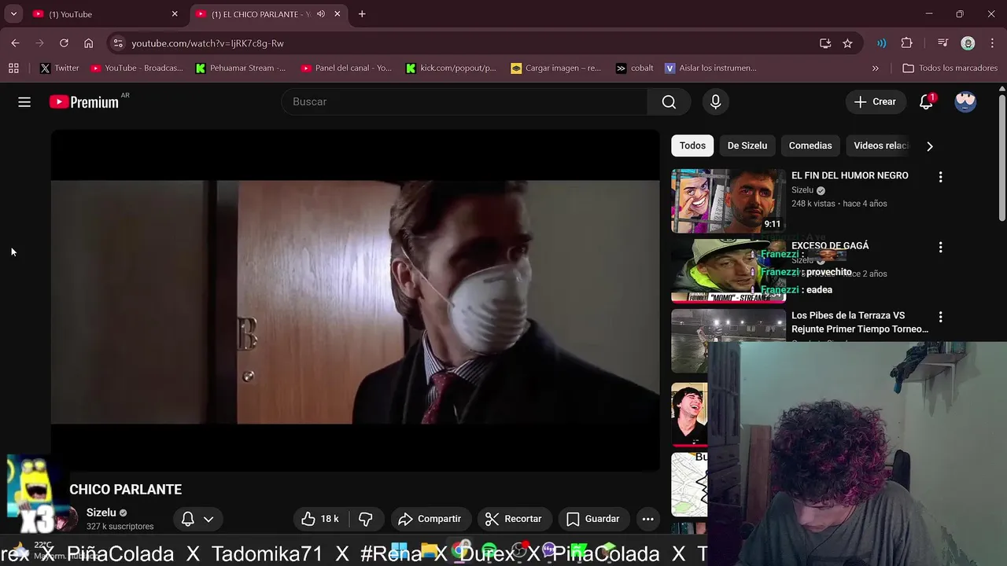
Task: Open the Cargar imagen bookmark
Action: pyautogui.click(x=555, y=68)
